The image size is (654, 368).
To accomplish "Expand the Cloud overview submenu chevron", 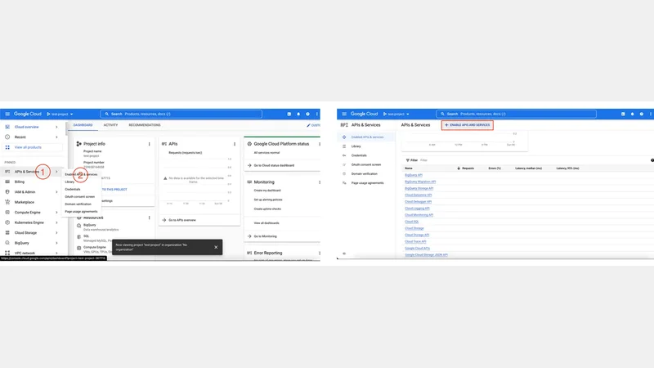I will coord(56,127).
